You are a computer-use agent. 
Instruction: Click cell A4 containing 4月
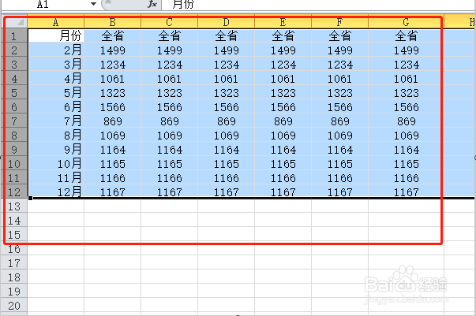point(56,79)
